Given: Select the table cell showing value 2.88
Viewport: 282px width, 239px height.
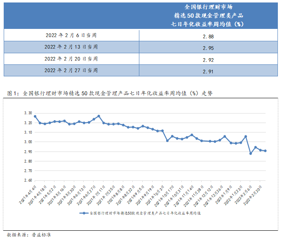Looking at the screenshot, I should [208, 36].
